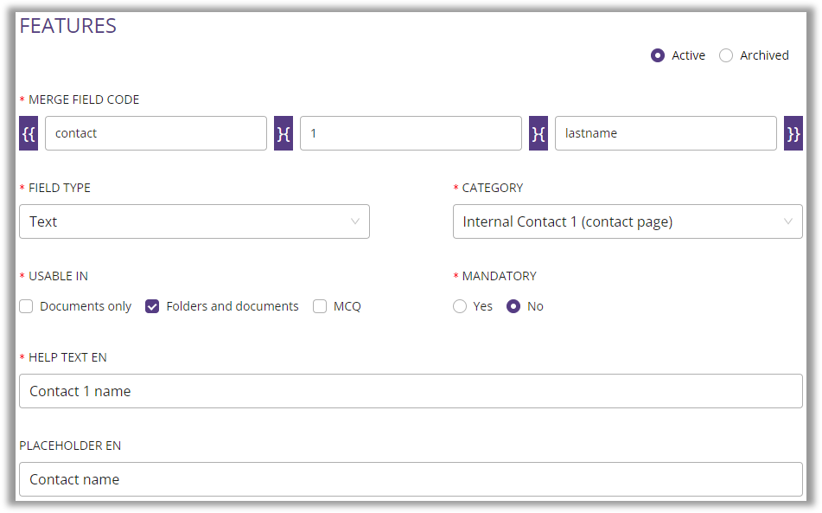822x513 pixels.
Task: Set Mandatory to Yes
Action: pyautogui.click(x=460, y=306)
